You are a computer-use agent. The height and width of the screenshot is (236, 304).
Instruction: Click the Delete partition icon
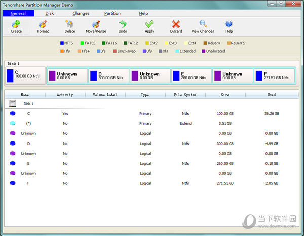(70, 24)
